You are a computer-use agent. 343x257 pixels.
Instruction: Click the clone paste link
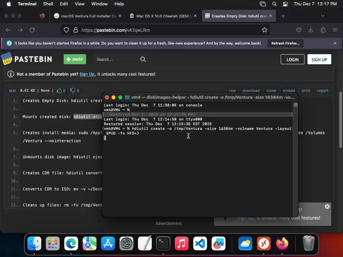coord(271,90)
